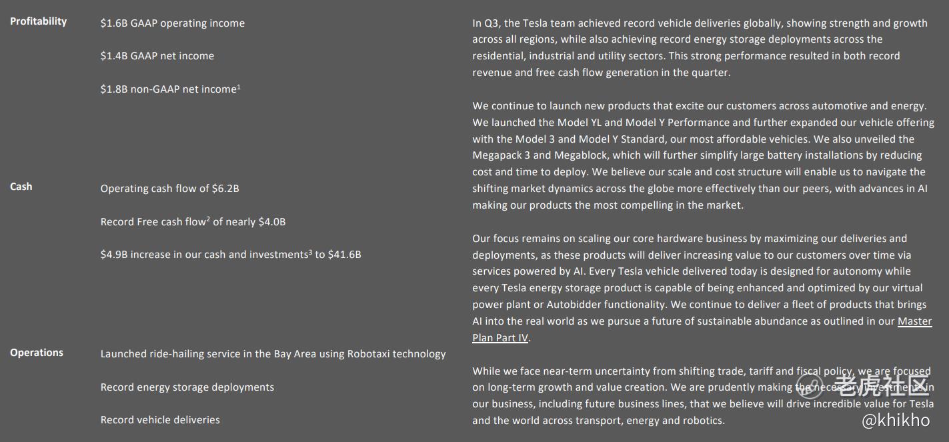Click the Record energy storage deployments line
The height and width of the screenshot is (442, 949).
click(x=187, y=387)
